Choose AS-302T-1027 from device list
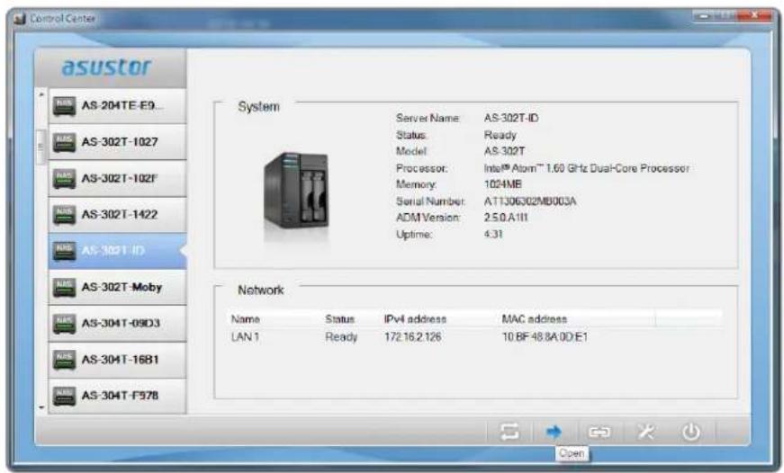The image size is (784, 473). pos(118,142)
